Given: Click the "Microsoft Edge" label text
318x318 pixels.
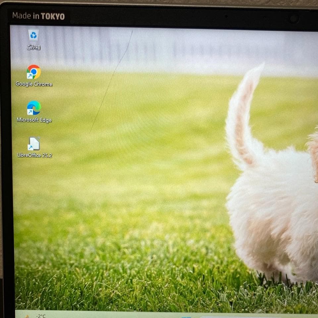Looking at the screenshot, I should pos(34,120).
